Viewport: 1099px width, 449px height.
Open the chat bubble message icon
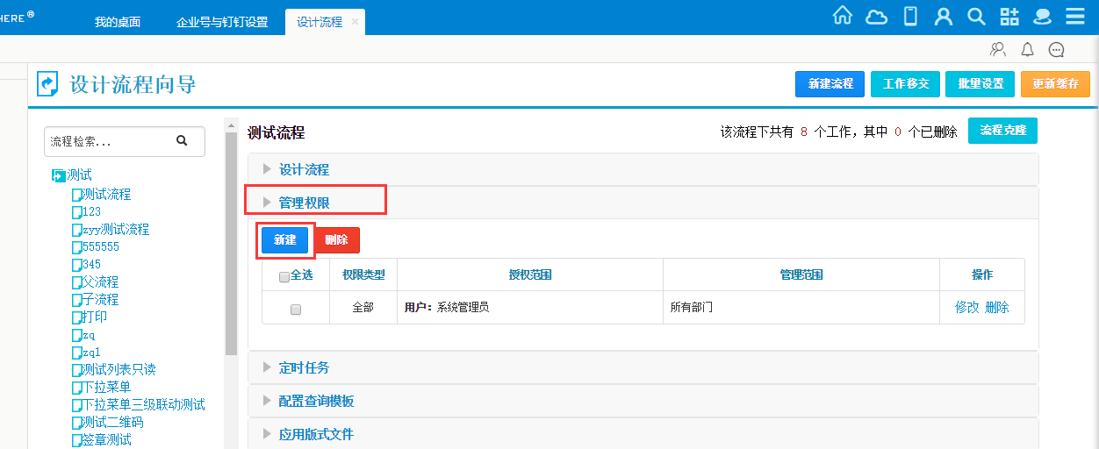tap(1056, 50)
